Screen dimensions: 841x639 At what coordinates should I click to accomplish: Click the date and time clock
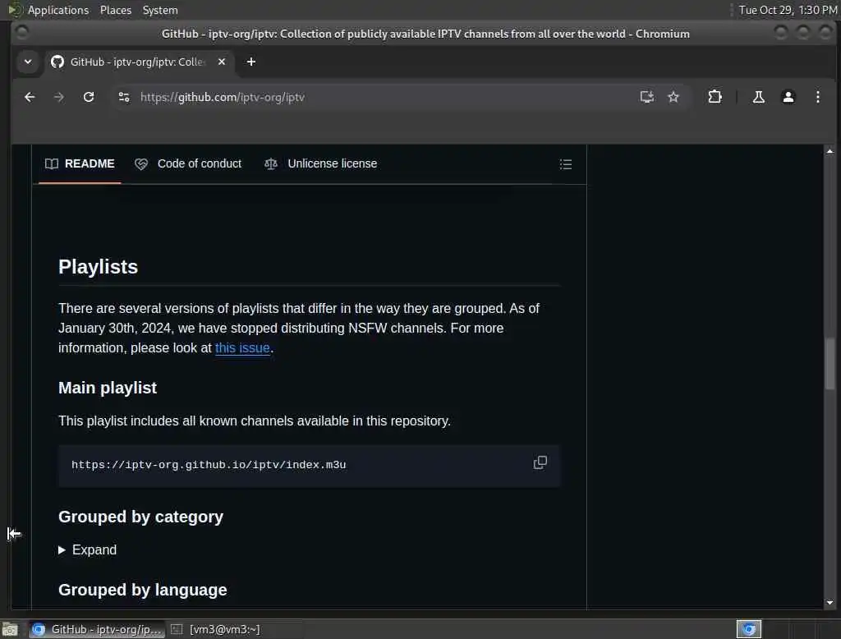[x=788, y=10]
